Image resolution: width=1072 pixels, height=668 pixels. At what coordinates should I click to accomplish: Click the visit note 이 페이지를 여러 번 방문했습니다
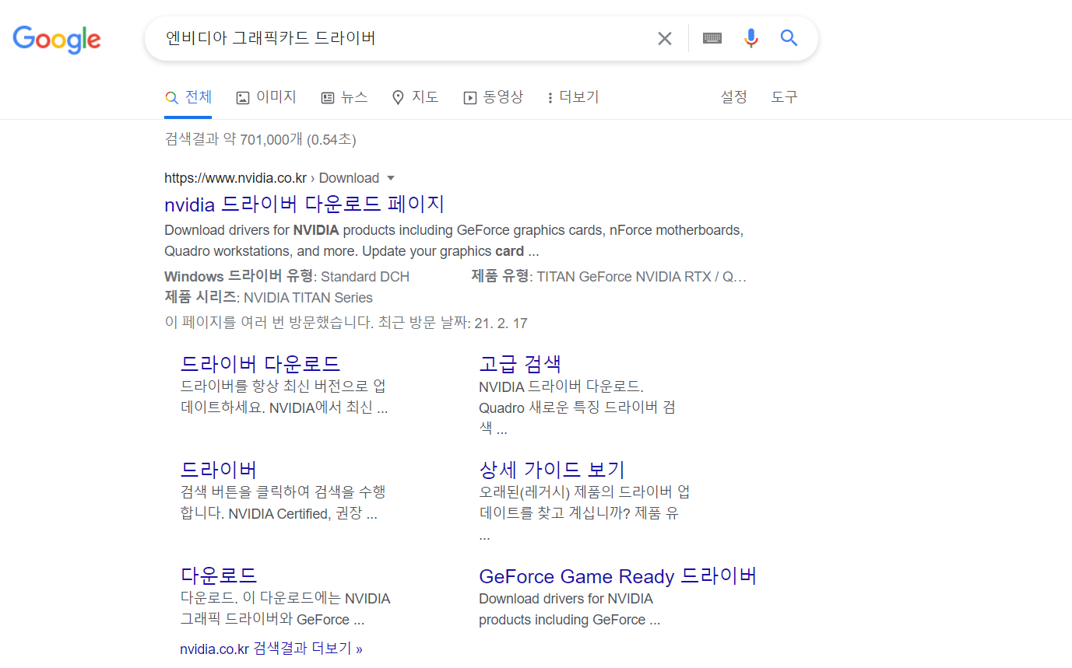346,323
